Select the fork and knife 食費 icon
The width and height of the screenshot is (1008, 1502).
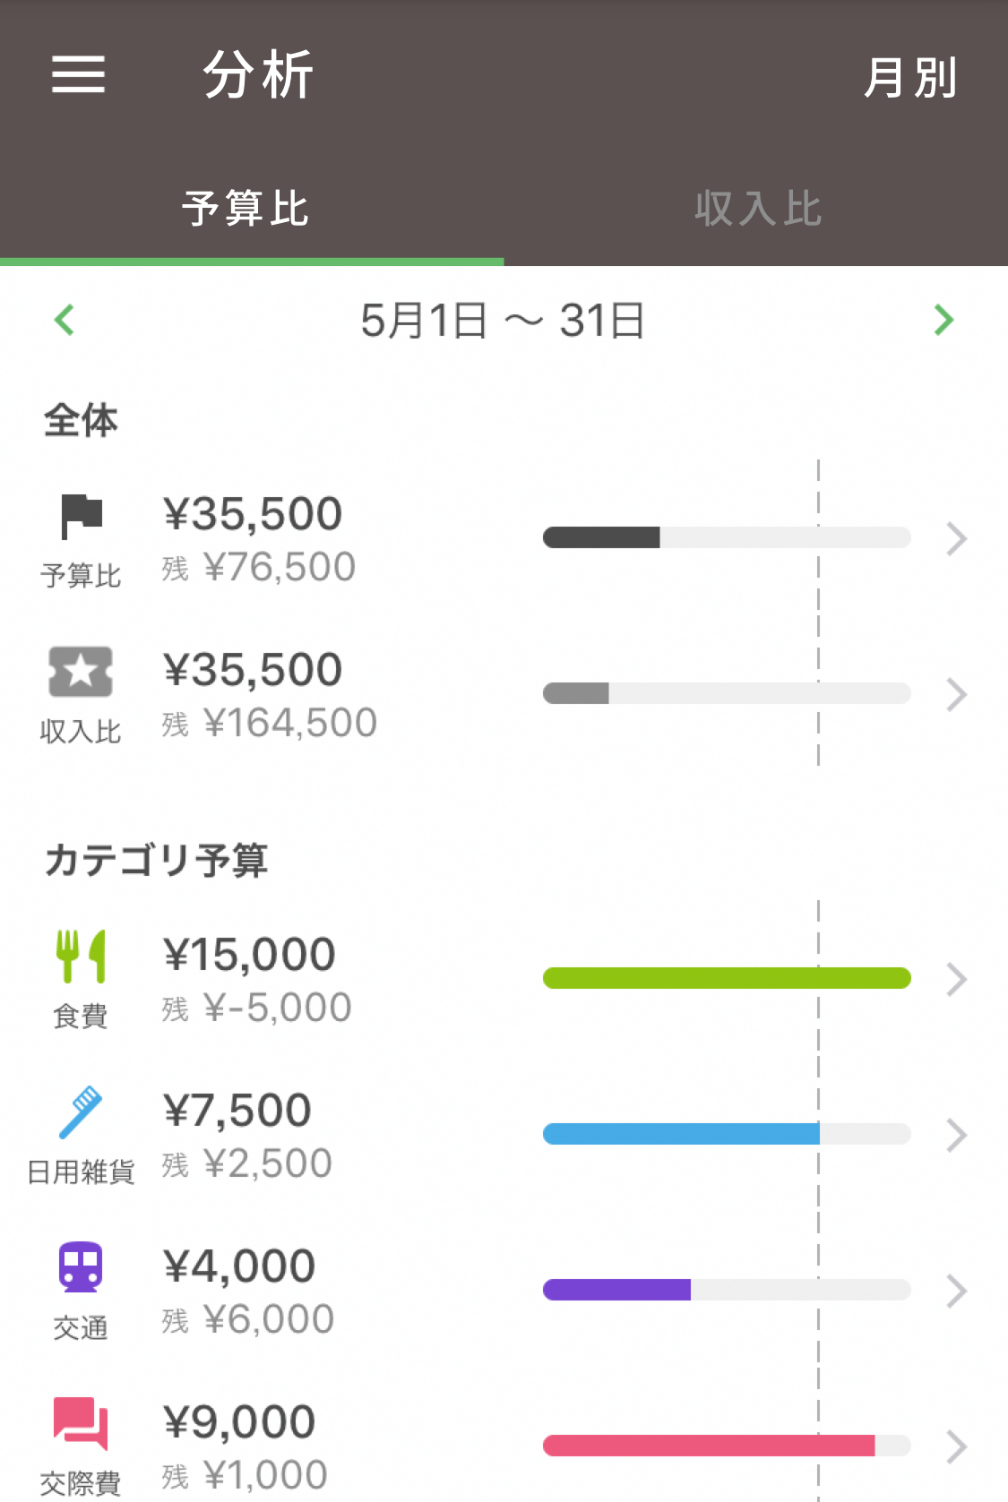click(81, 956)
